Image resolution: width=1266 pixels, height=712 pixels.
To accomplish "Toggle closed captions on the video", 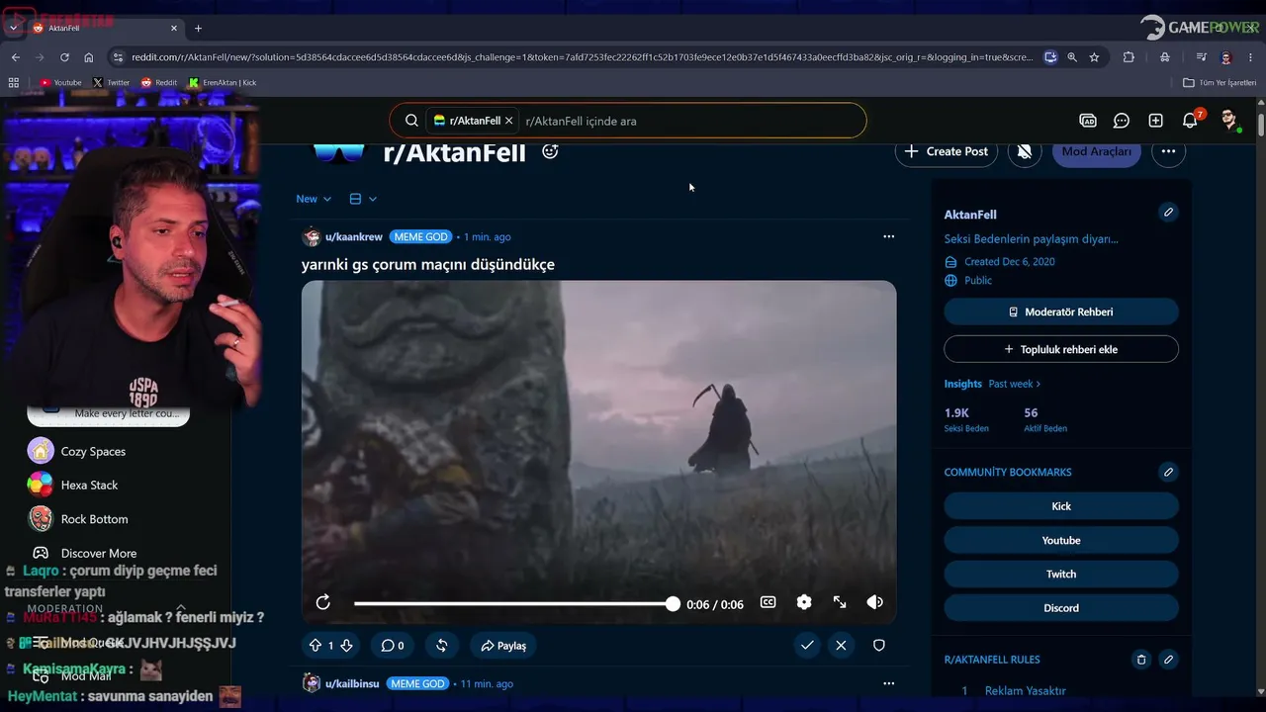I will [x=768, y=602].
